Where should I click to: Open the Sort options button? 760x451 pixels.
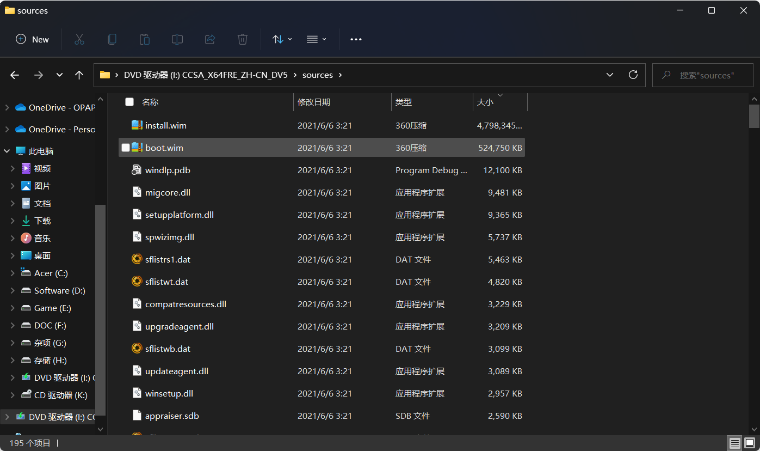pos(282,39)
